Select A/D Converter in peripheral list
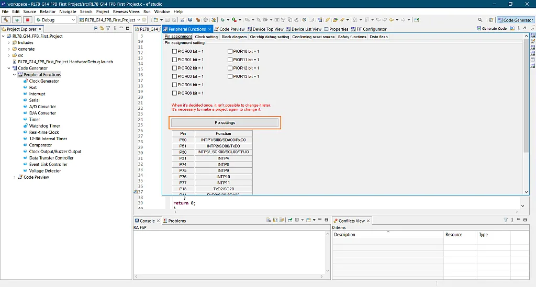The height and width of the screenshot is (287, 536). [42, 107]
